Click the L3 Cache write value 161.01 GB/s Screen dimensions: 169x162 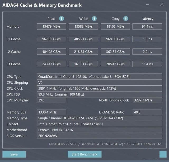(x=83, y=64)
